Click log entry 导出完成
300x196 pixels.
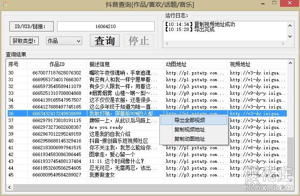click(x=190, y=29)
